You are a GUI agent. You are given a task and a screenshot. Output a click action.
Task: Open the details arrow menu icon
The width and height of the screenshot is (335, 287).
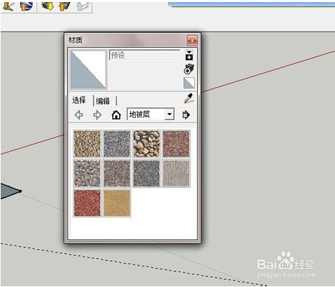tap(186, 115)
